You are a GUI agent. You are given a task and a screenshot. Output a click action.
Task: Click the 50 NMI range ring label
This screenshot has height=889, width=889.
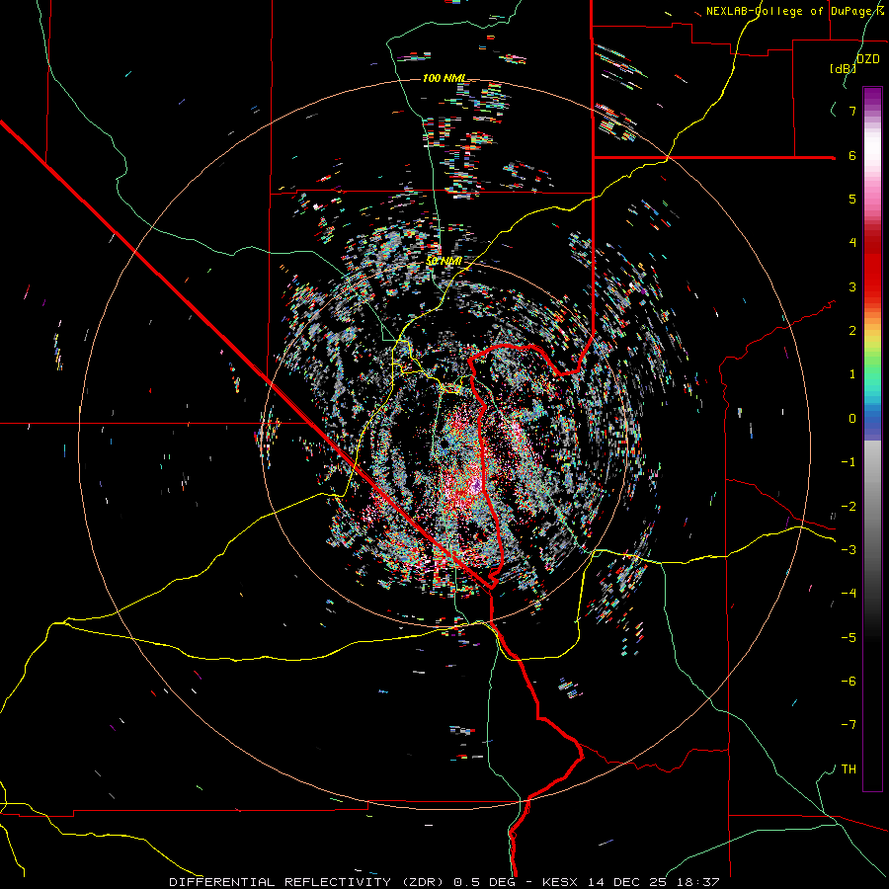[x=444, y=261]
